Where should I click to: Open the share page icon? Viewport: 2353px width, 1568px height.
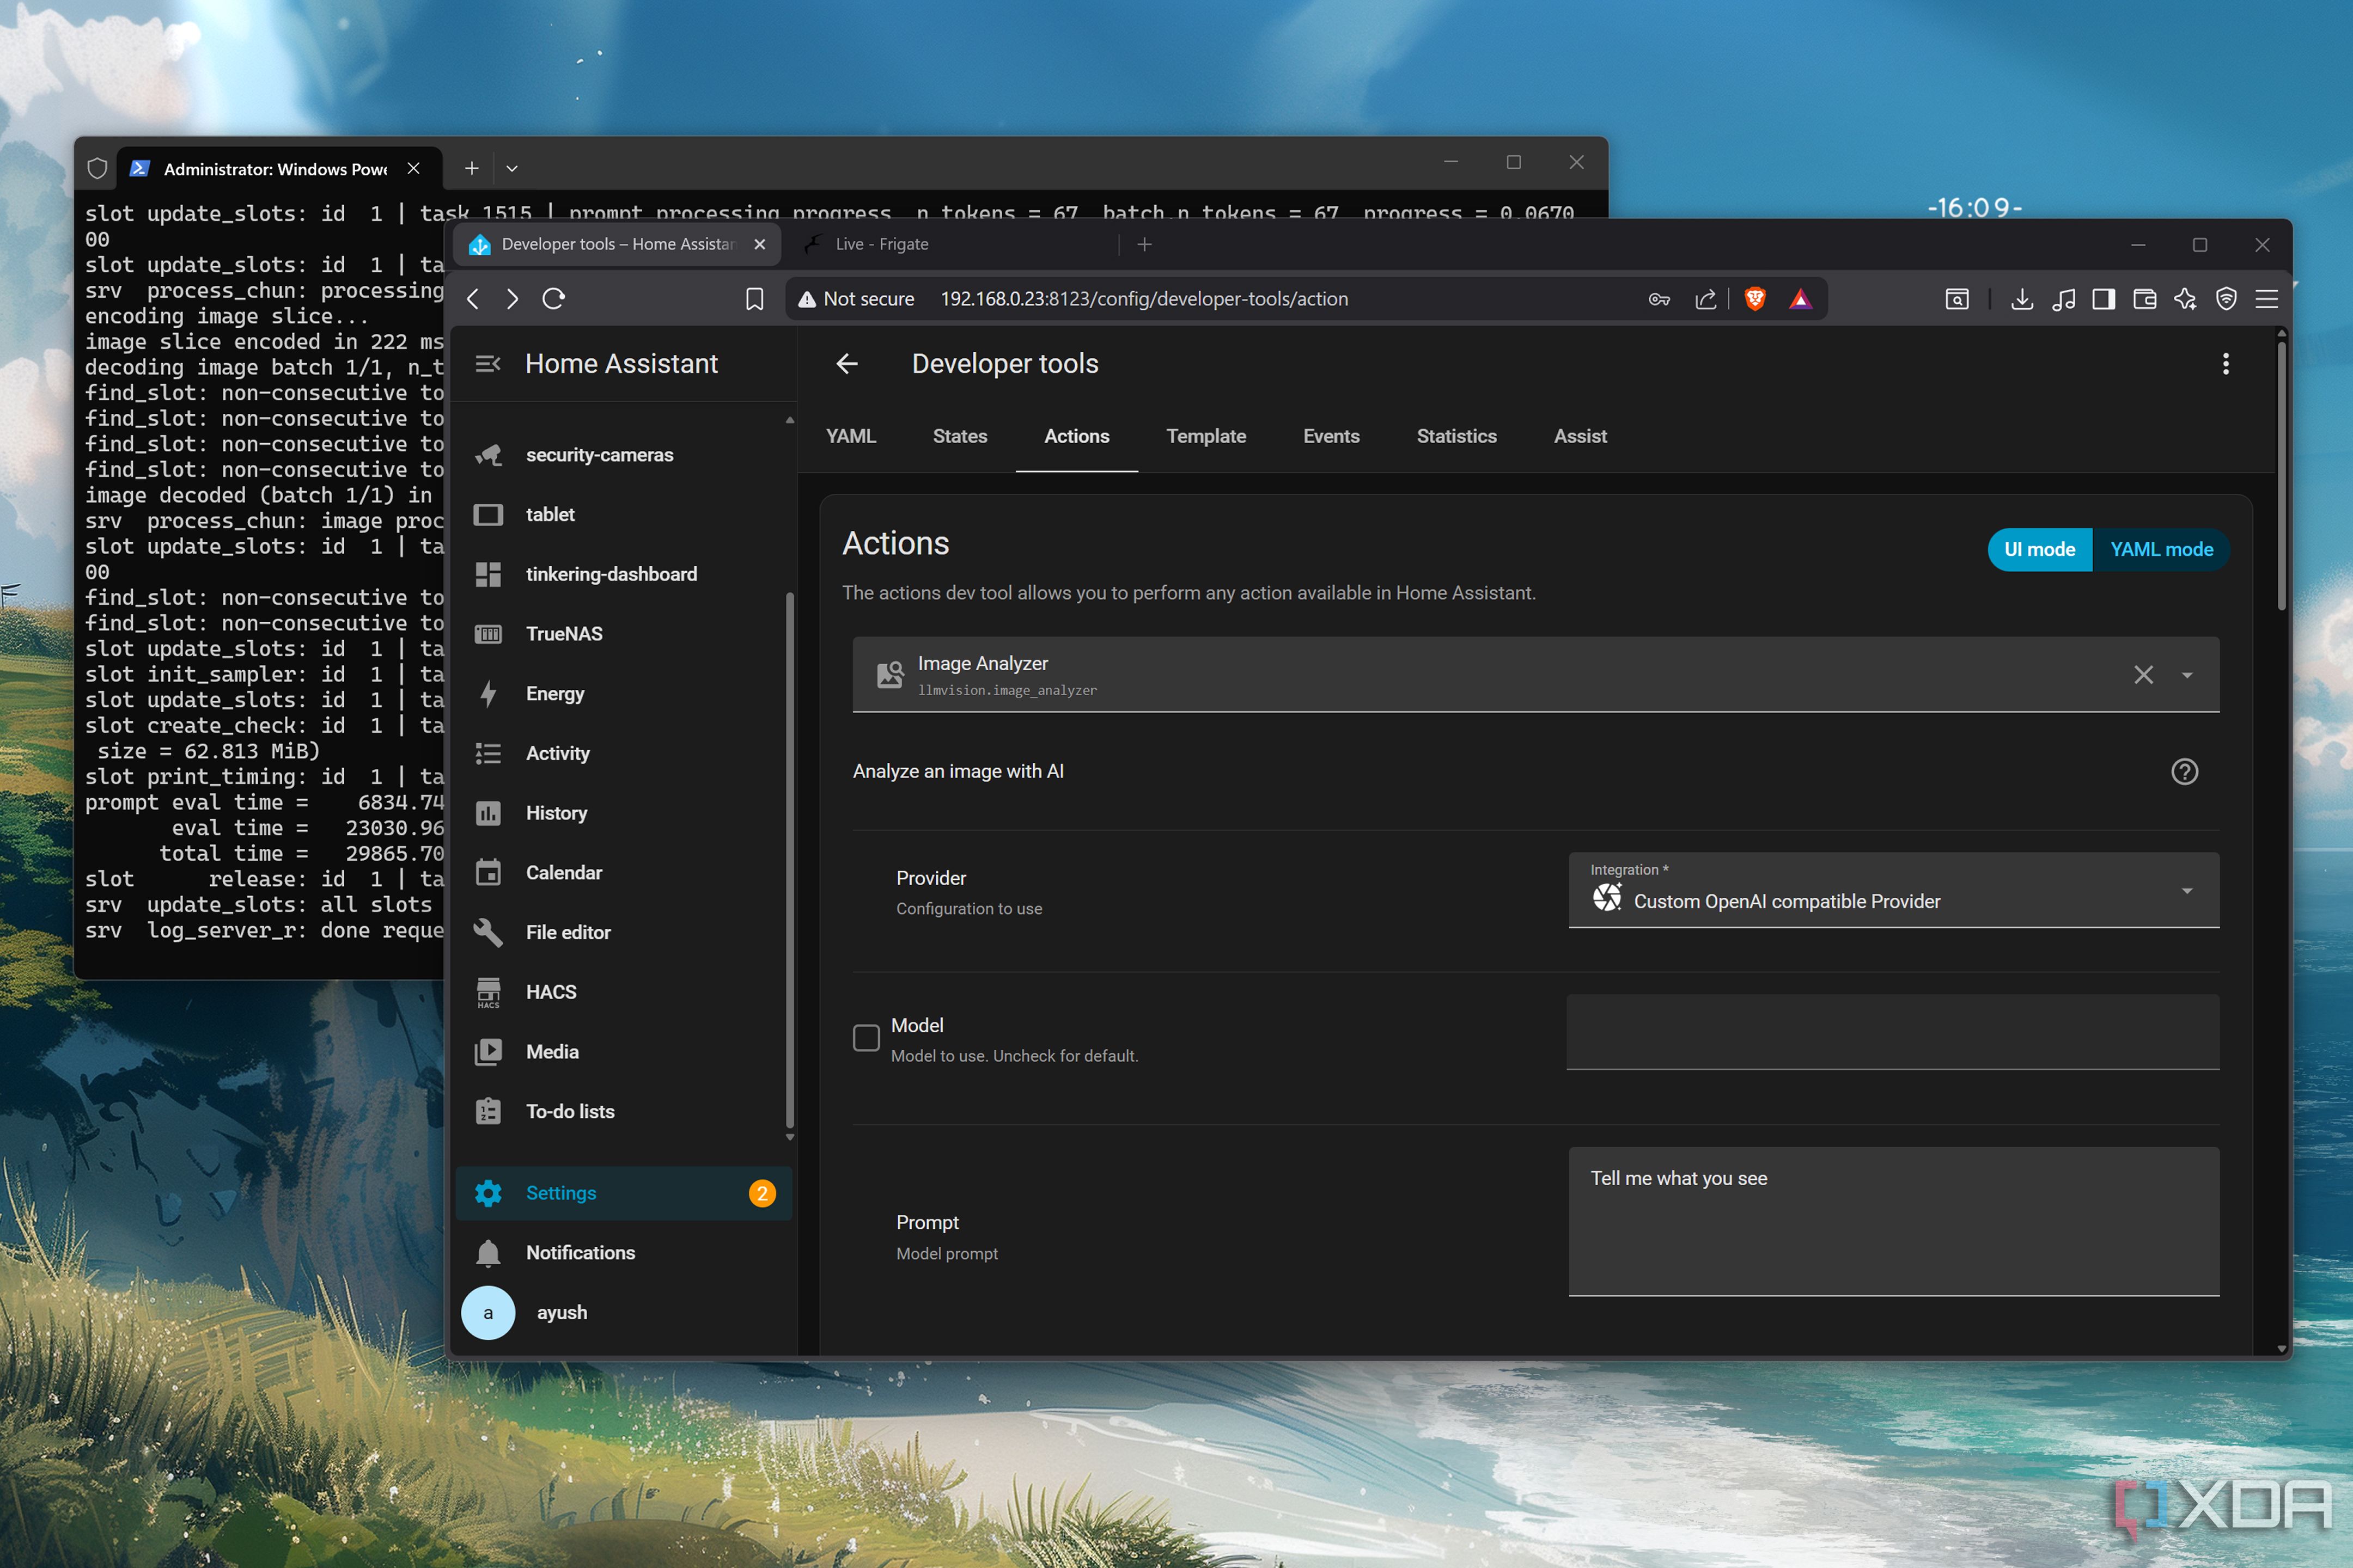click(x=1706, y=299)
